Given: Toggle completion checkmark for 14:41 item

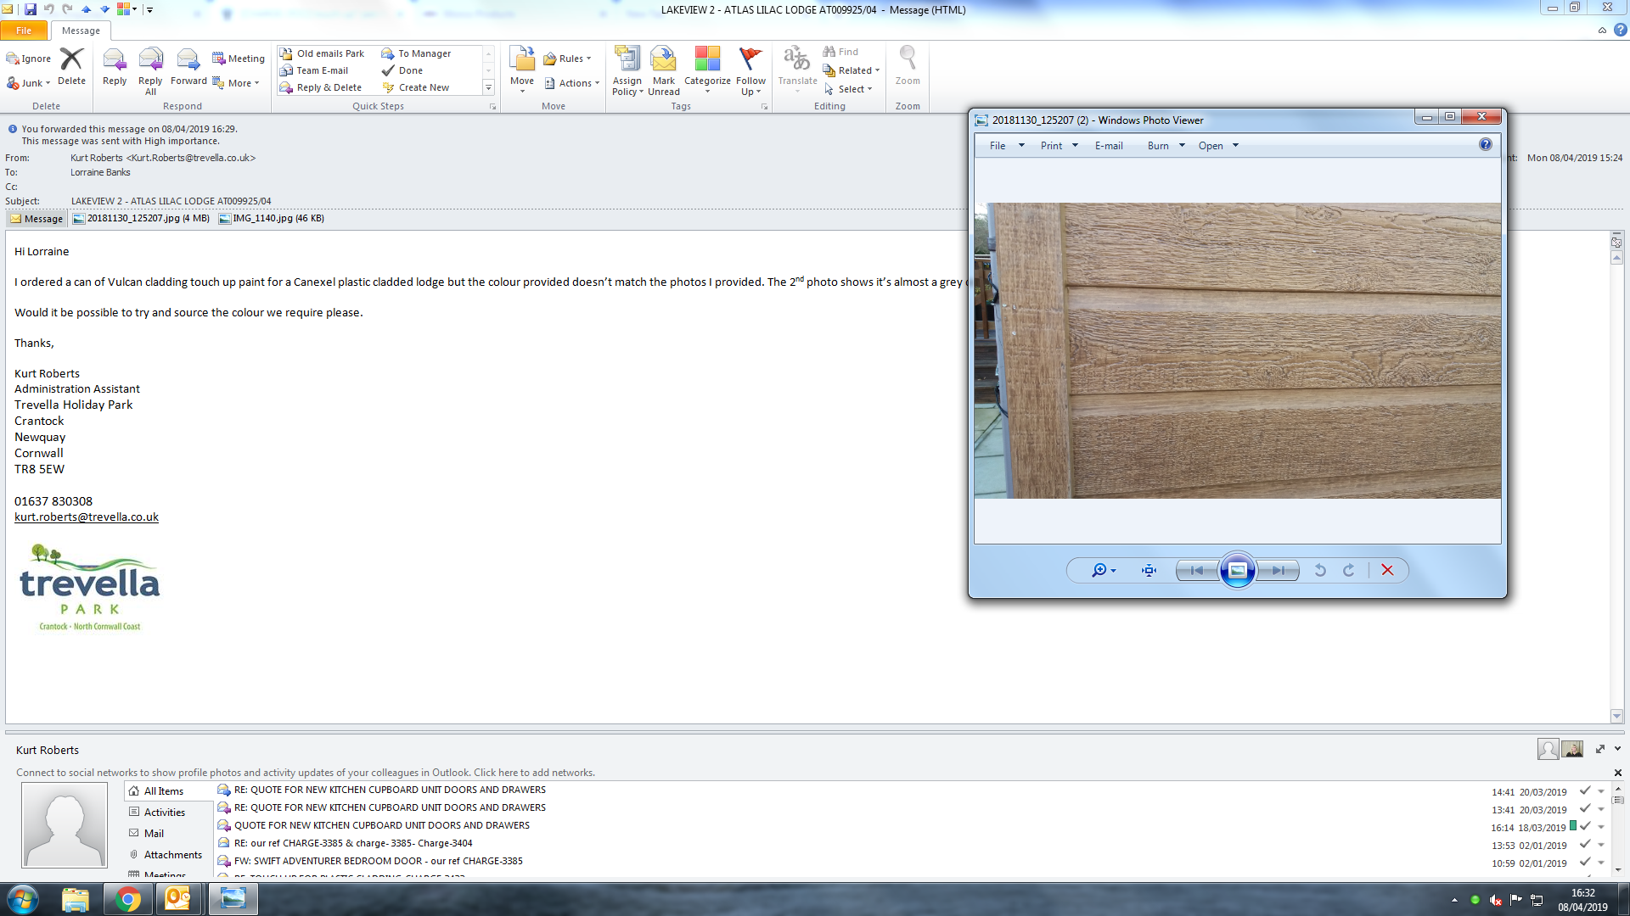Looking at the screenshot, I should [1584, 790].
